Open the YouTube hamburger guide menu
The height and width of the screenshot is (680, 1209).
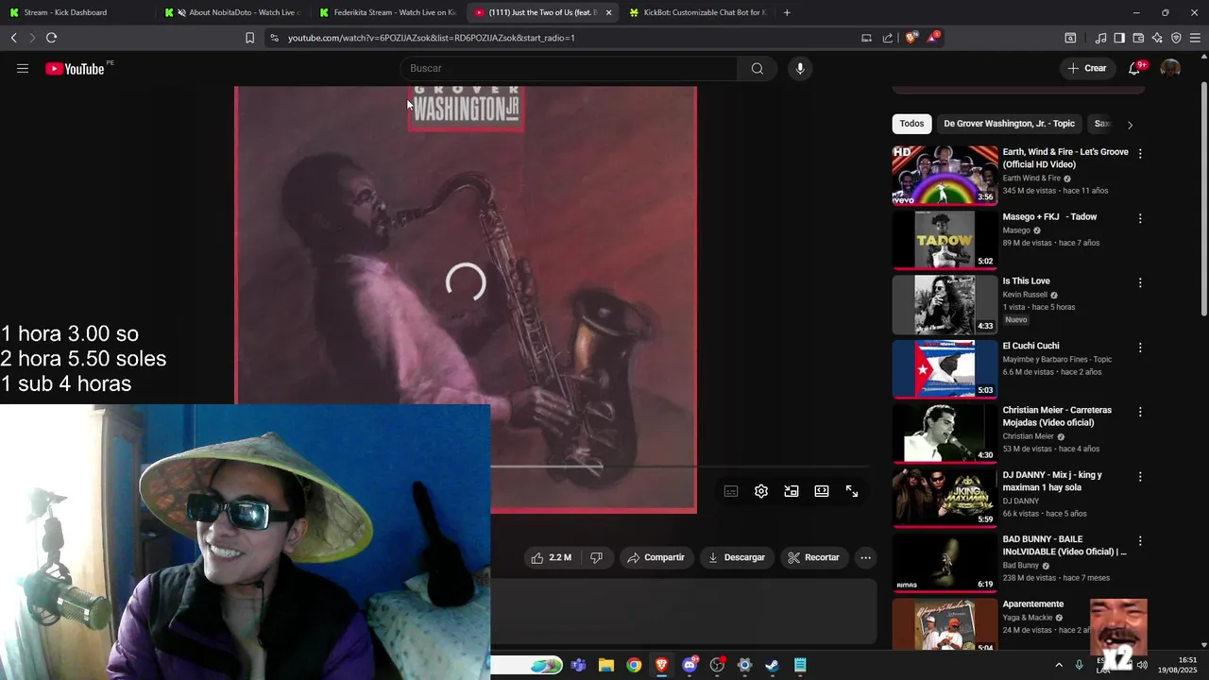[23, 68]
